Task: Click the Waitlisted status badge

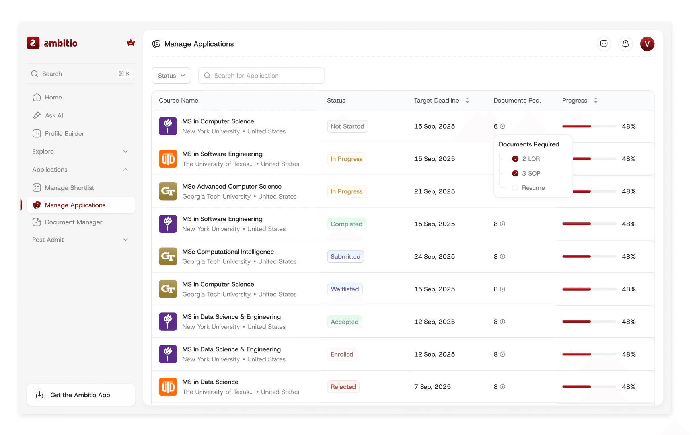Action: point(345,289)
